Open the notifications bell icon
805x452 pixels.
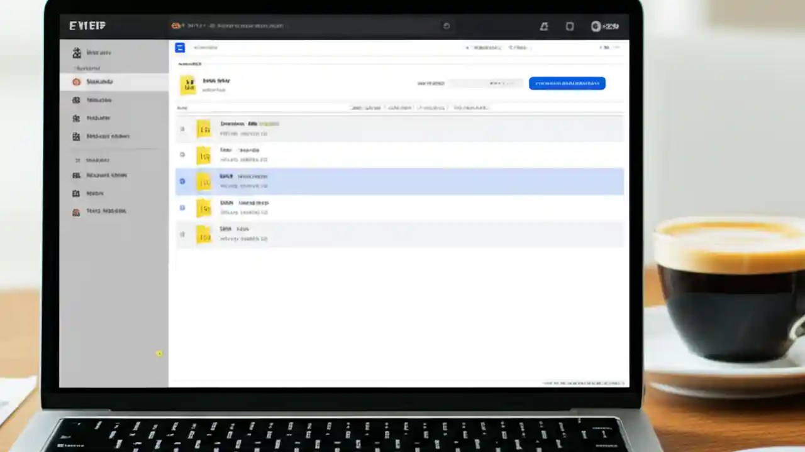[544, 26]
